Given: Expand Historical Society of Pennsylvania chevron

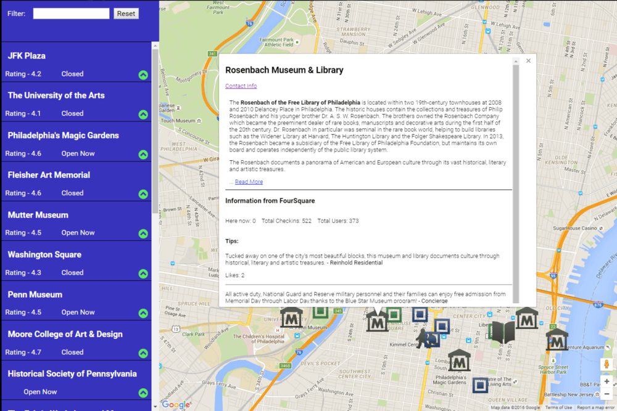Looking at the screenshot, I should [143, 393].
